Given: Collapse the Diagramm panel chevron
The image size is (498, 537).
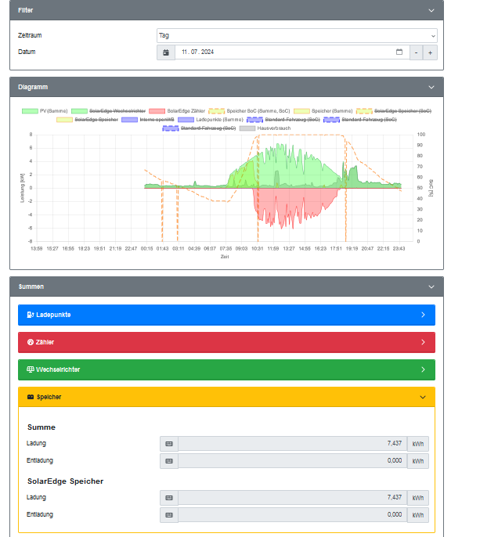Looking at the screenshot, I should point(431,88).
